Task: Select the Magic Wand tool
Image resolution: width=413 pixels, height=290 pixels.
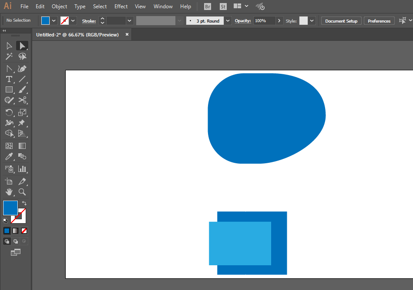Action: [x=9, y=56]
